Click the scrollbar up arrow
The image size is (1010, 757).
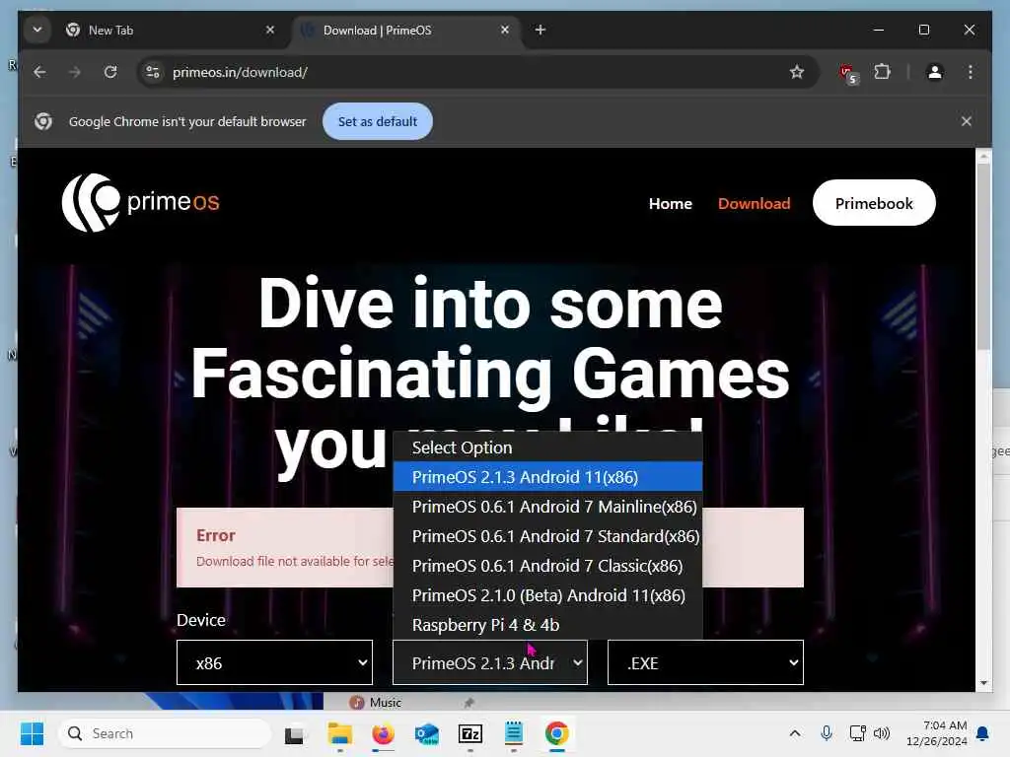(983, 156)
